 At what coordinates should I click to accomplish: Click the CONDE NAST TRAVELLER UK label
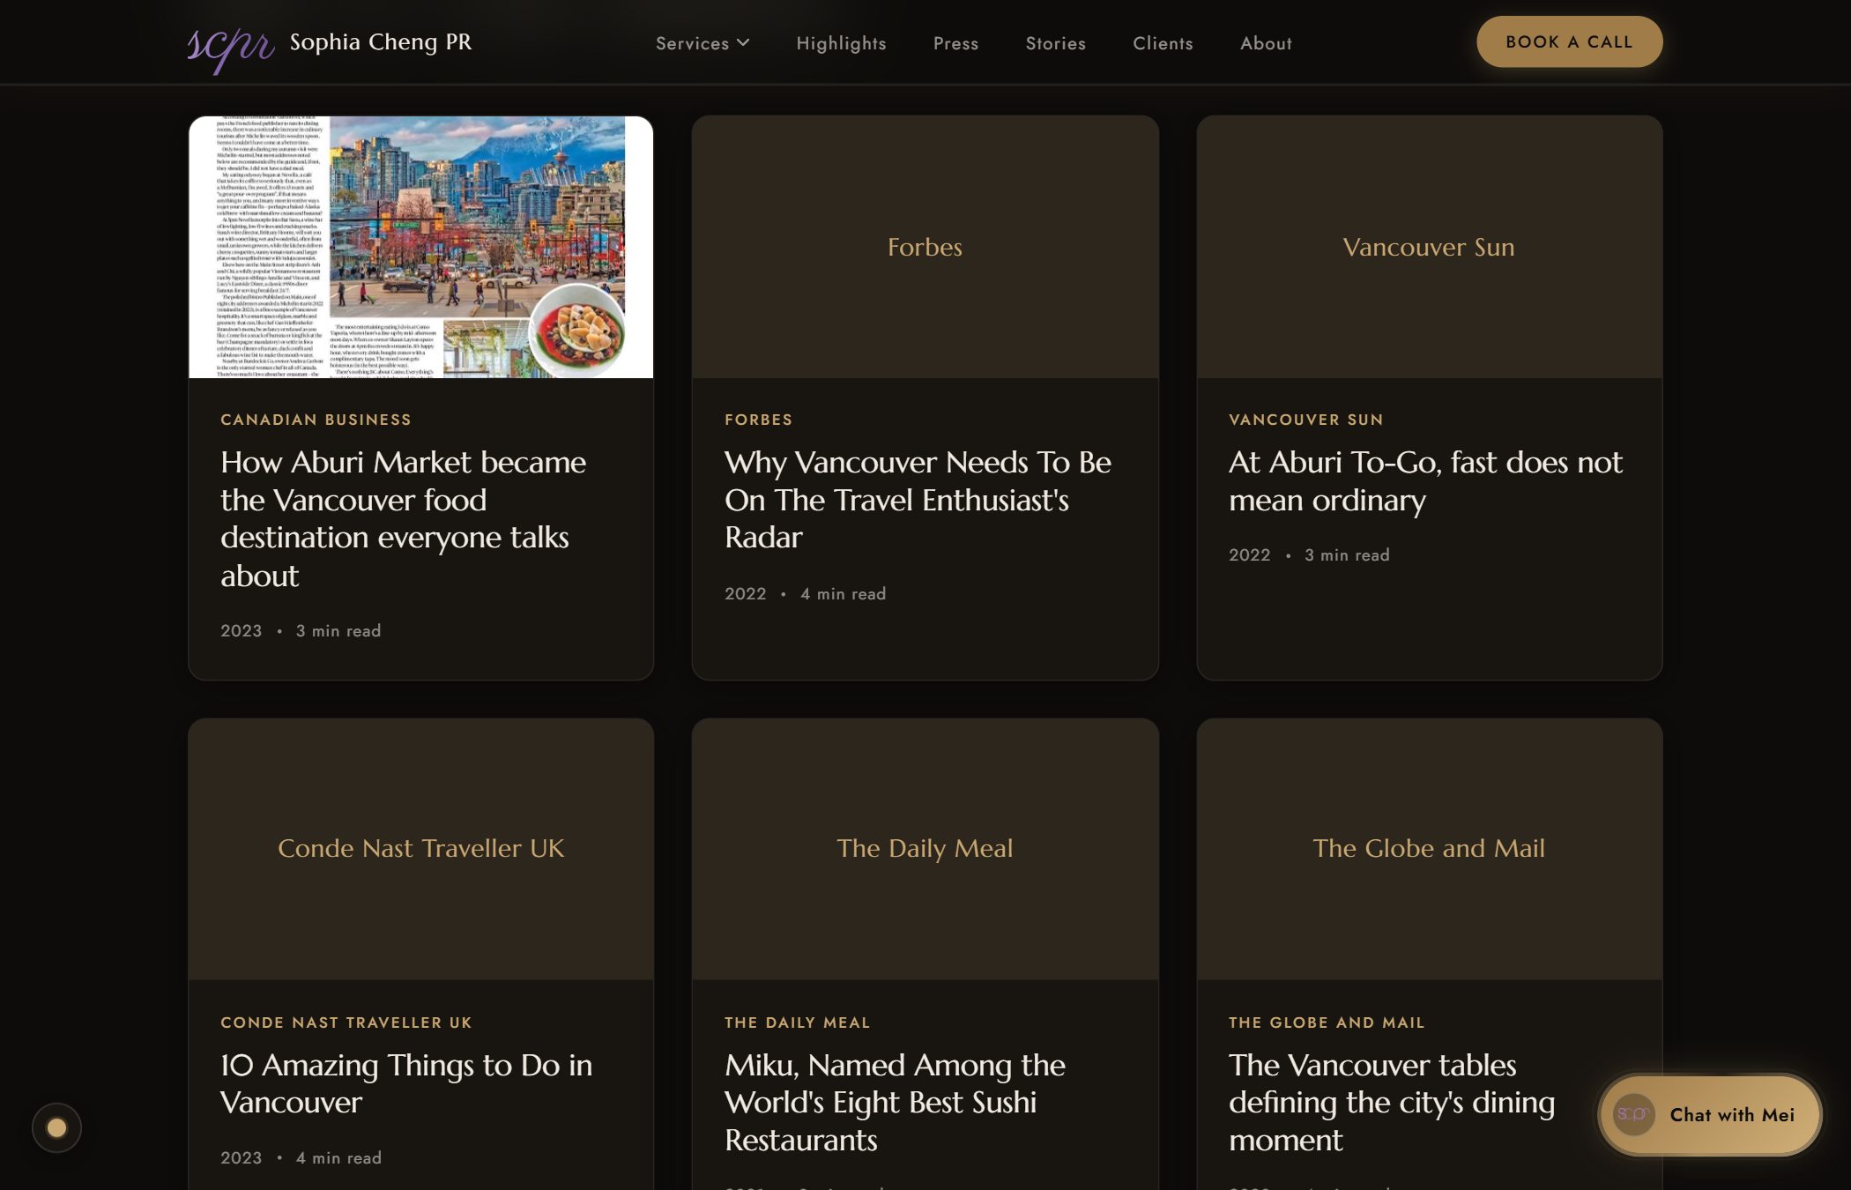click(x=346, y=1023)
